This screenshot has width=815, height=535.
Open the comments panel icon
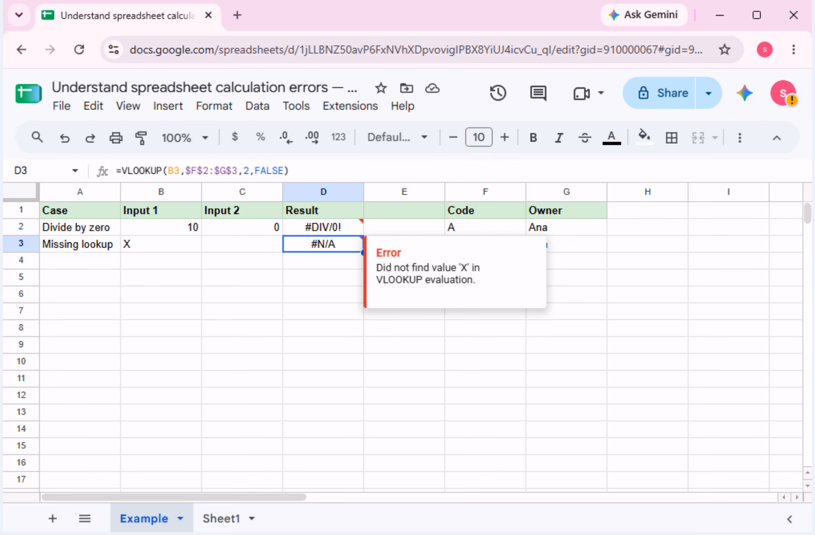(x=538, y=93)
